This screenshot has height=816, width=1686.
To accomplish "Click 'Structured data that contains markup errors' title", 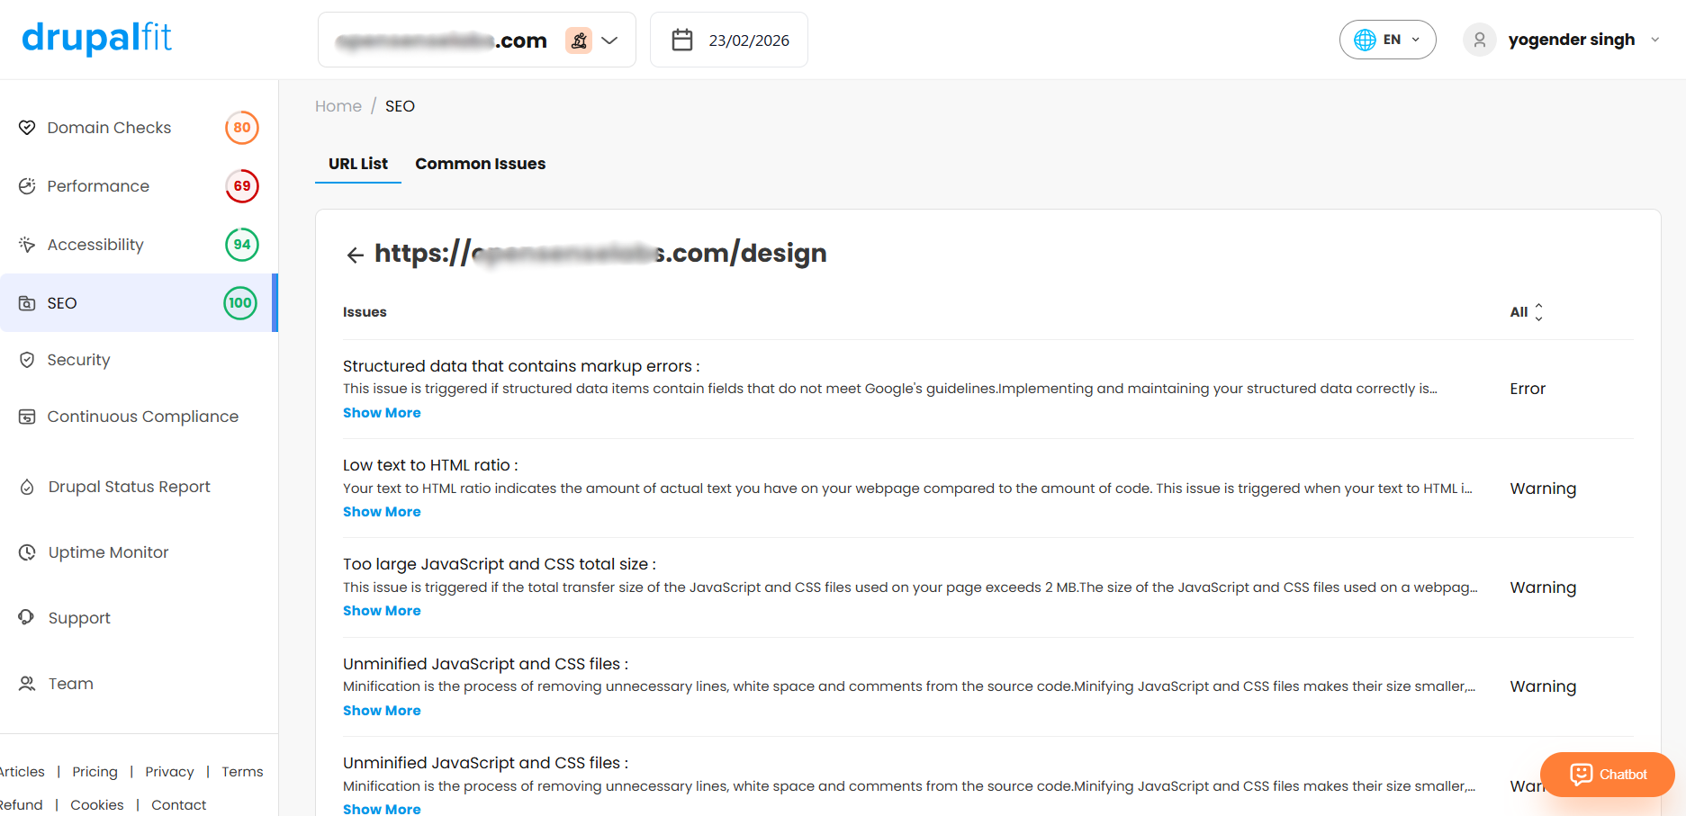I will pyautogui.click(x=521, y=366).
